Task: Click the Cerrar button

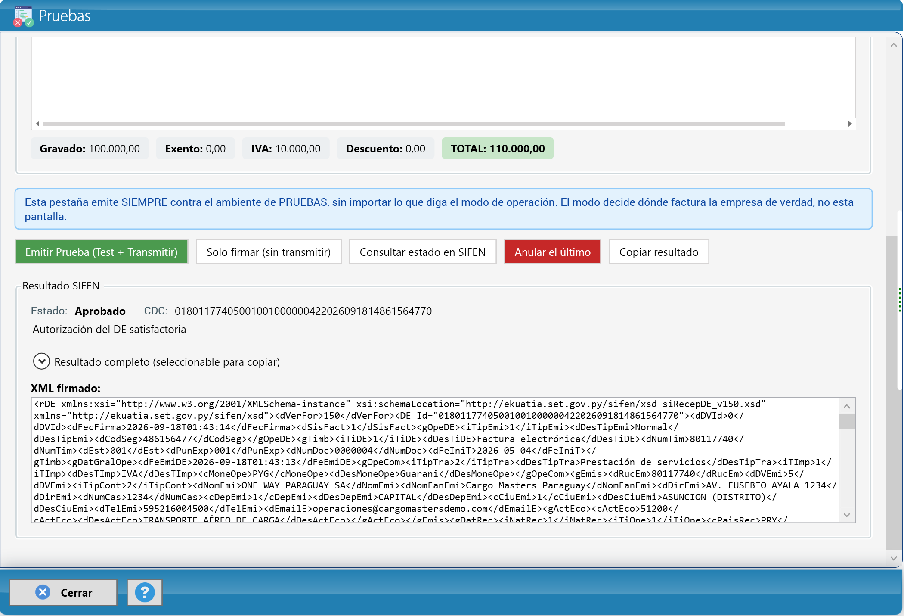Action: [63, 593]
